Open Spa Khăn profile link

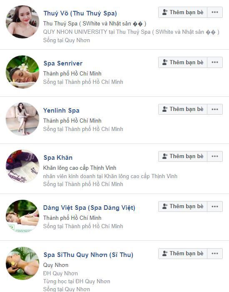coord(58,158)
